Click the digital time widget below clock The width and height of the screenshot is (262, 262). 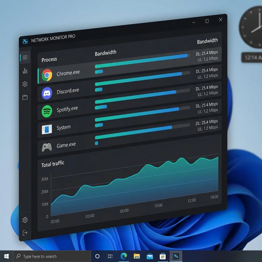[x=252, y=58]
